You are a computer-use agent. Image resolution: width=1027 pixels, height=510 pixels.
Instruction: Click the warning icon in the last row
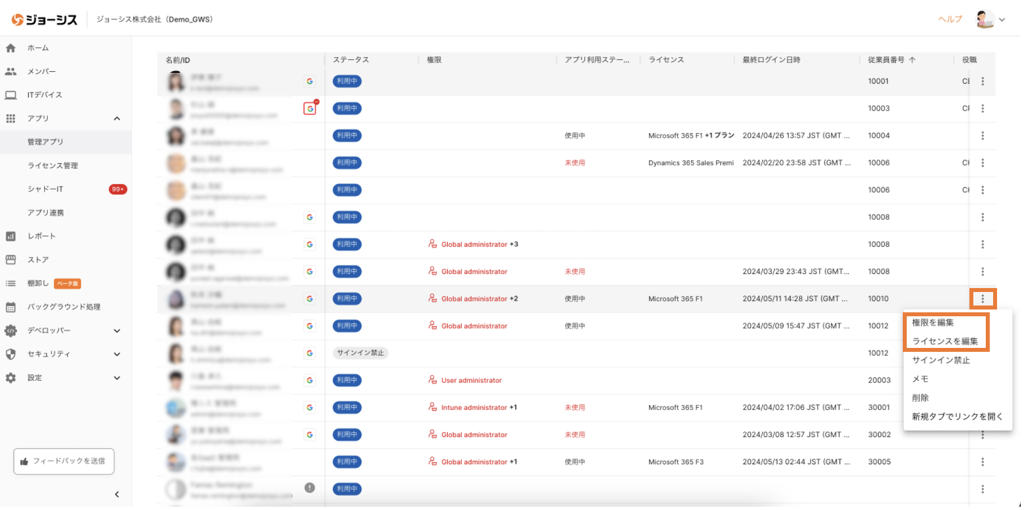[x=309, y=488]
